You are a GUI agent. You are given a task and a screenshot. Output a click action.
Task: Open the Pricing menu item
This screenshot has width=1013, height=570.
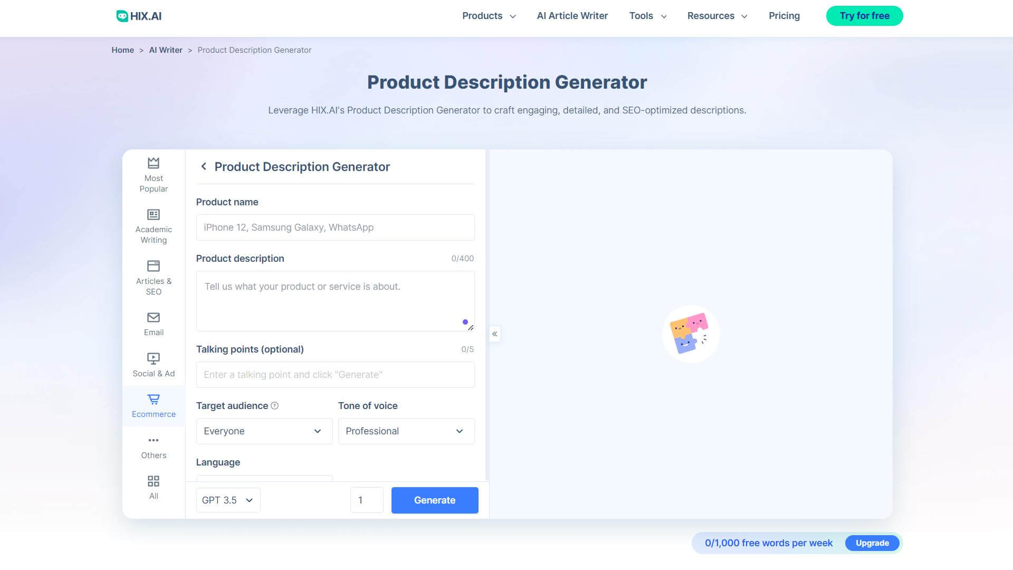click(784, 15)
